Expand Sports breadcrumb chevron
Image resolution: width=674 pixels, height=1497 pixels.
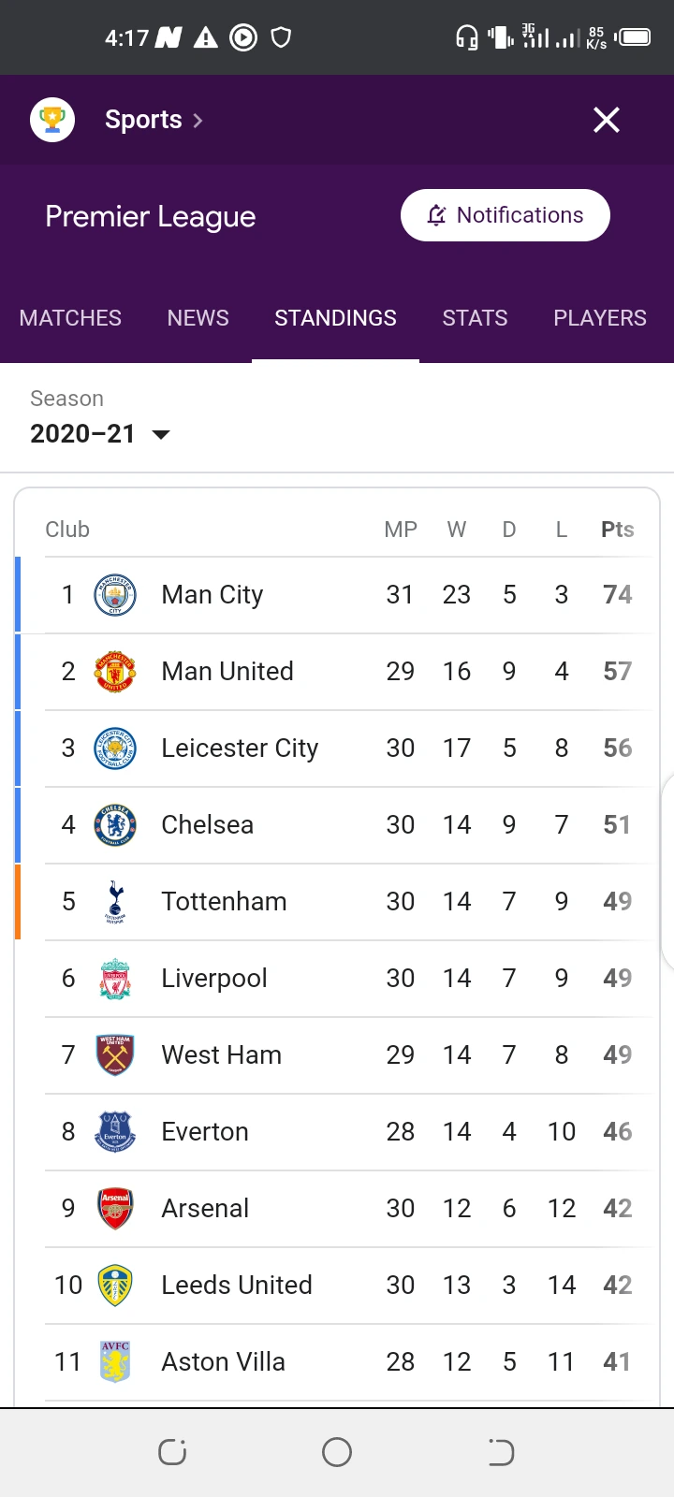point(198,121)
